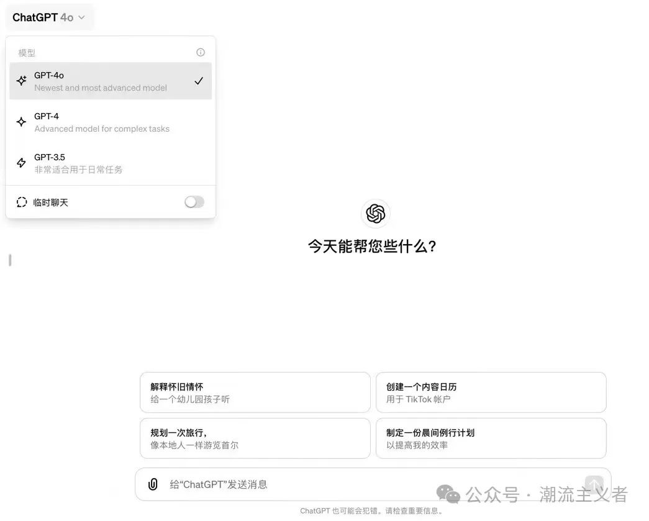Click the OpenAI logo above the greeting

375,214
